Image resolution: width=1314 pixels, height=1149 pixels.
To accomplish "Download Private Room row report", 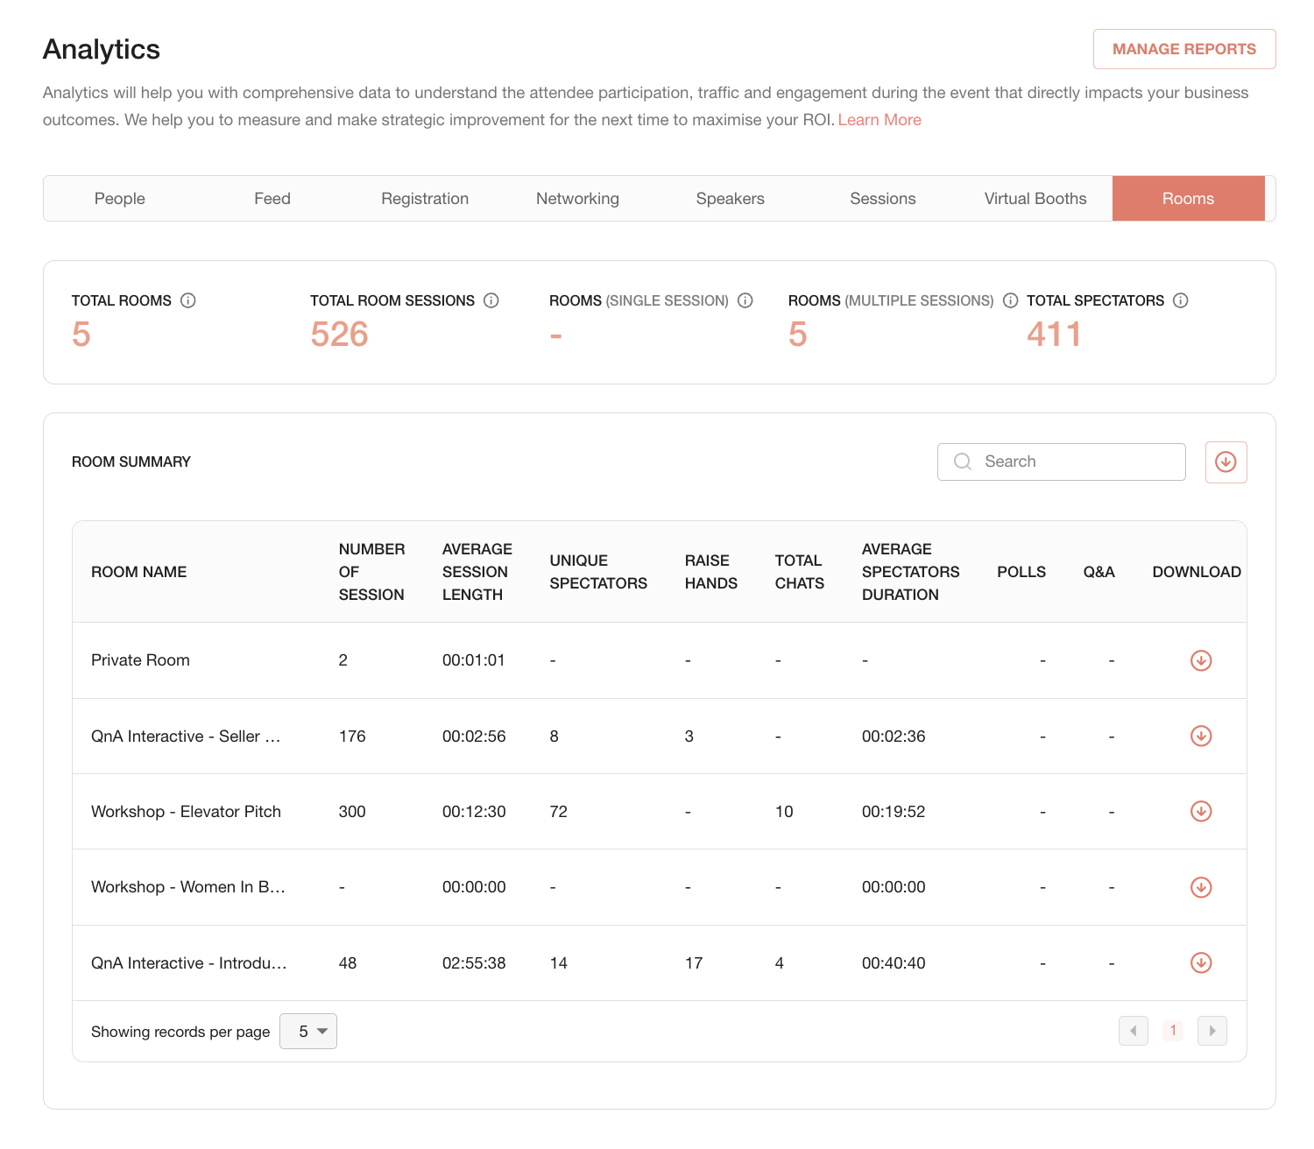I will point(1201,660).
